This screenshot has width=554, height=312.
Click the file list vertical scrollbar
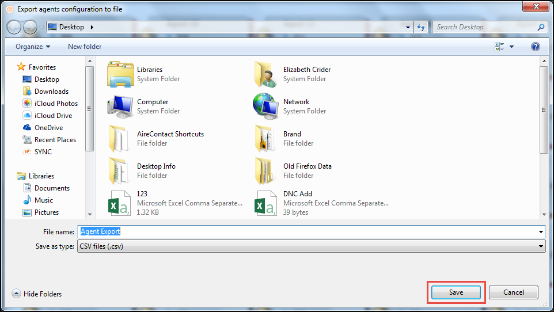(544, 109)
